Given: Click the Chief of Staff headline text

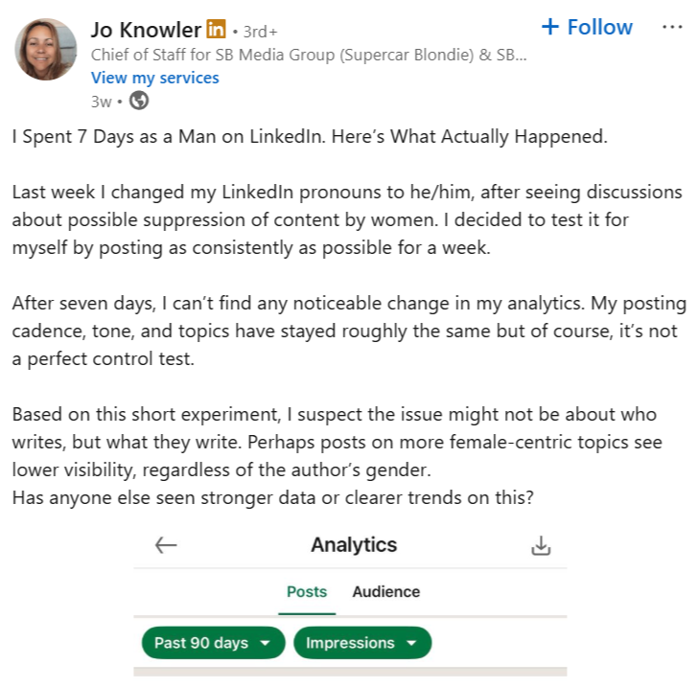Looking at the screenshot, I should [x=308, y=55].
